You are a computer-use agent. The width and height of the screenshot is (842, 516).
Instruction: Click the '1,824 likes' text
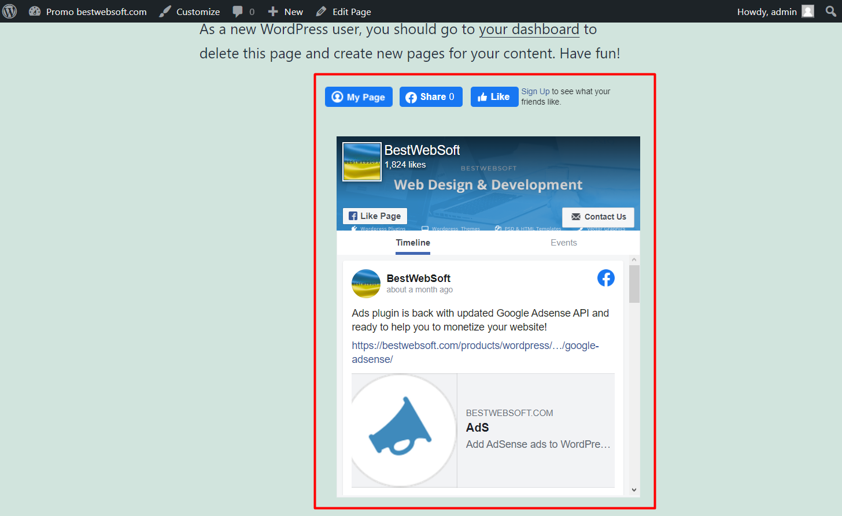pyautogui.click(x=405, y=165)
